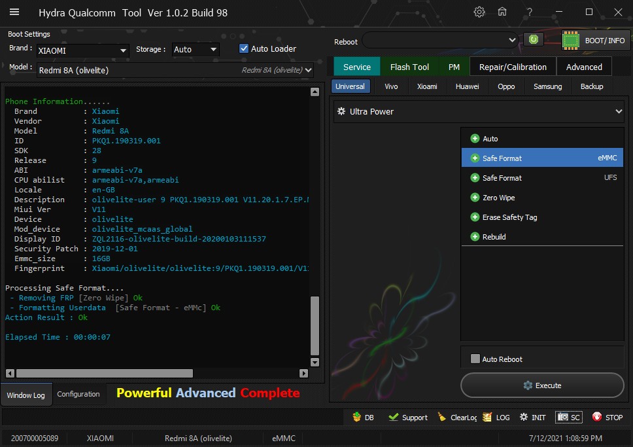The height and width of the screenshot is (447, 633).
Task: Click log horizontal scrollbar left arrow
Action: (x=10, y=374)
